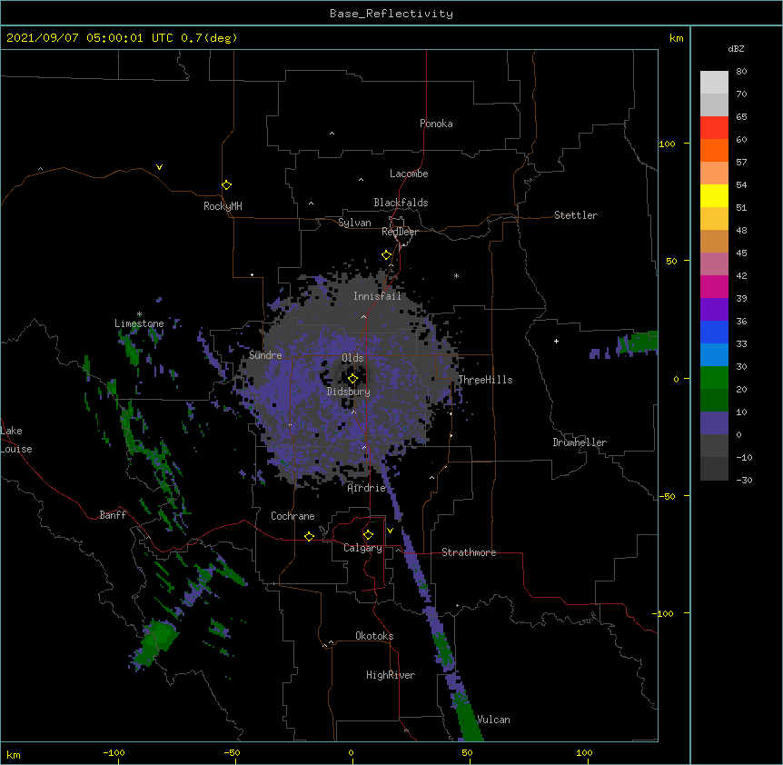Screen dimensions: 783x765
Task: Pick the magenta 39-42 dBZ legend swatch
Action: 714,286
